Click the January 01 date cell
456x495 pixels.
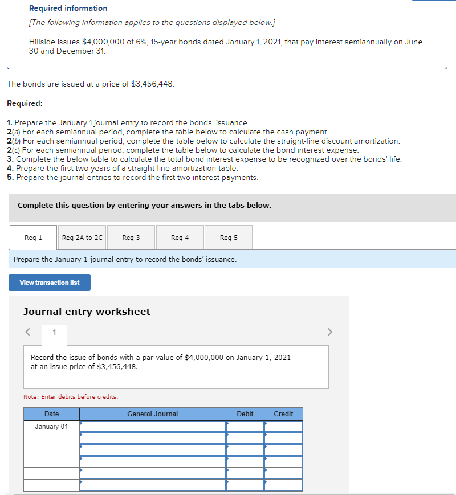[x=51, y=427]
